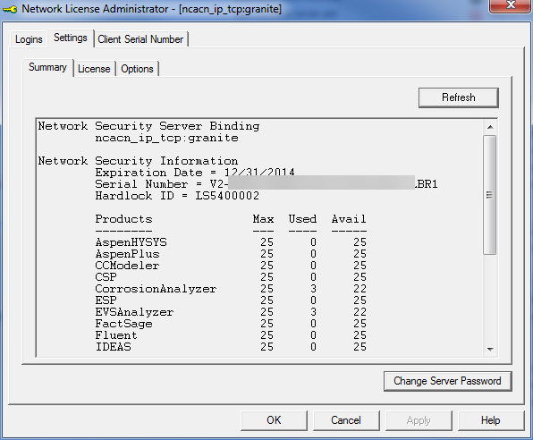The image size is (533, 440).
Task: Click the CorrosionAnalyzer product name
Action: (156, 289)
